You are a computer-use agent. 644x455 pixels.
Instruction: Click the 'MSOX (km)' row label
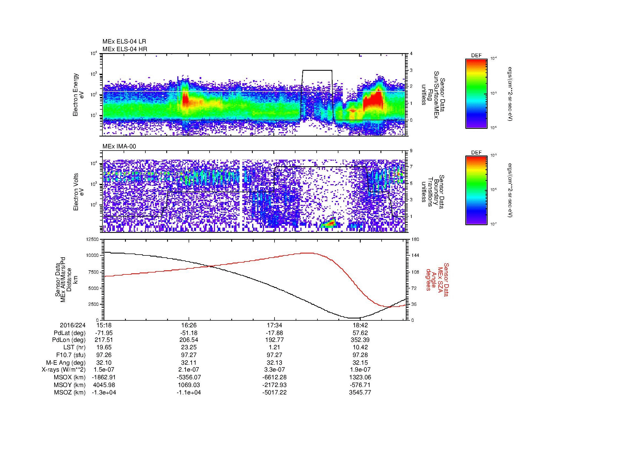click(70, 377)
